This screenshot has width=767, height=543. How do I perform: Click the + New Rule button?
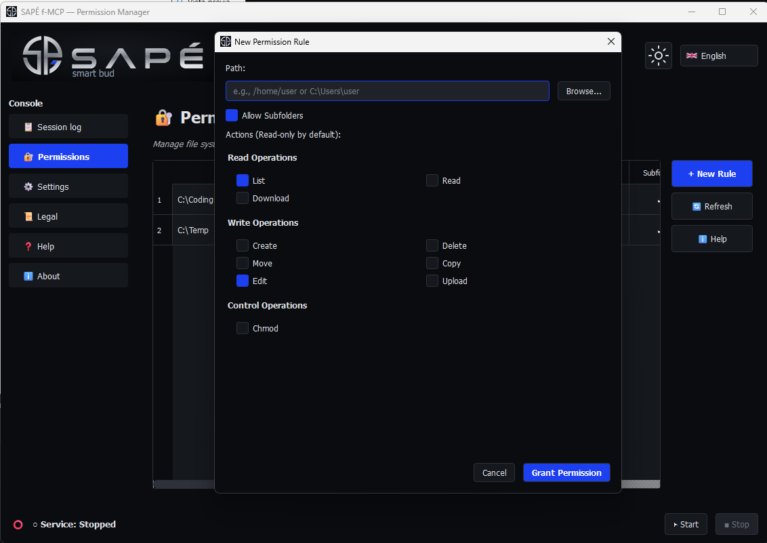tap(711, 174)
